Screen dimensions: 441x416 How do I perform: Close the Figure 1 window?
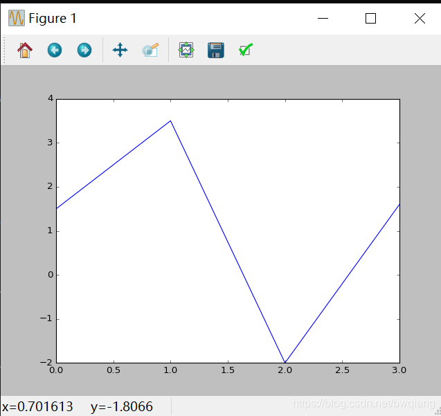pyautogui.click(x=420, y=19)
